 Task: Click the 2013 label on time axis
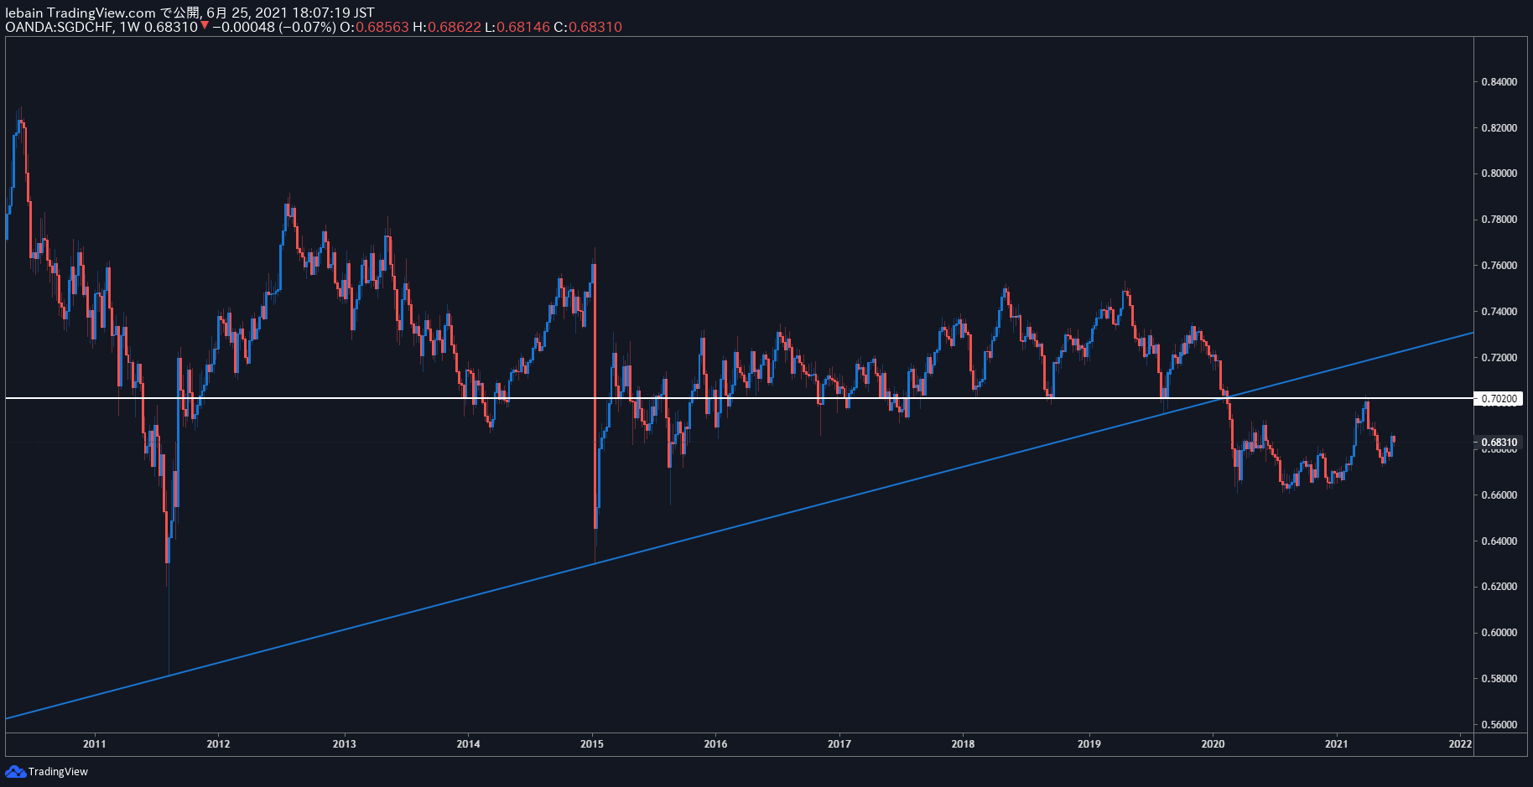[344, 743]
